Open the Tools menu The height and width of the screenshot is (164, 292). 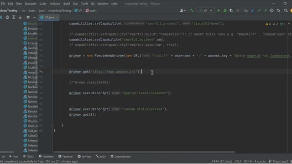click(x=84, y=4)
